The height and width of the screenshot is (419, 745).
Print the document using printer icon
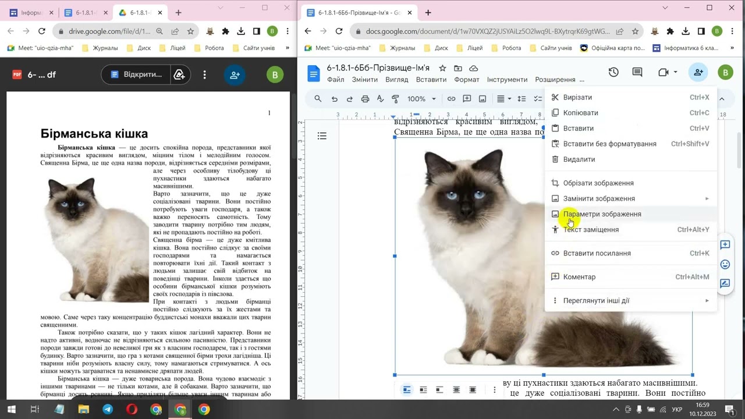coord(365,99)
